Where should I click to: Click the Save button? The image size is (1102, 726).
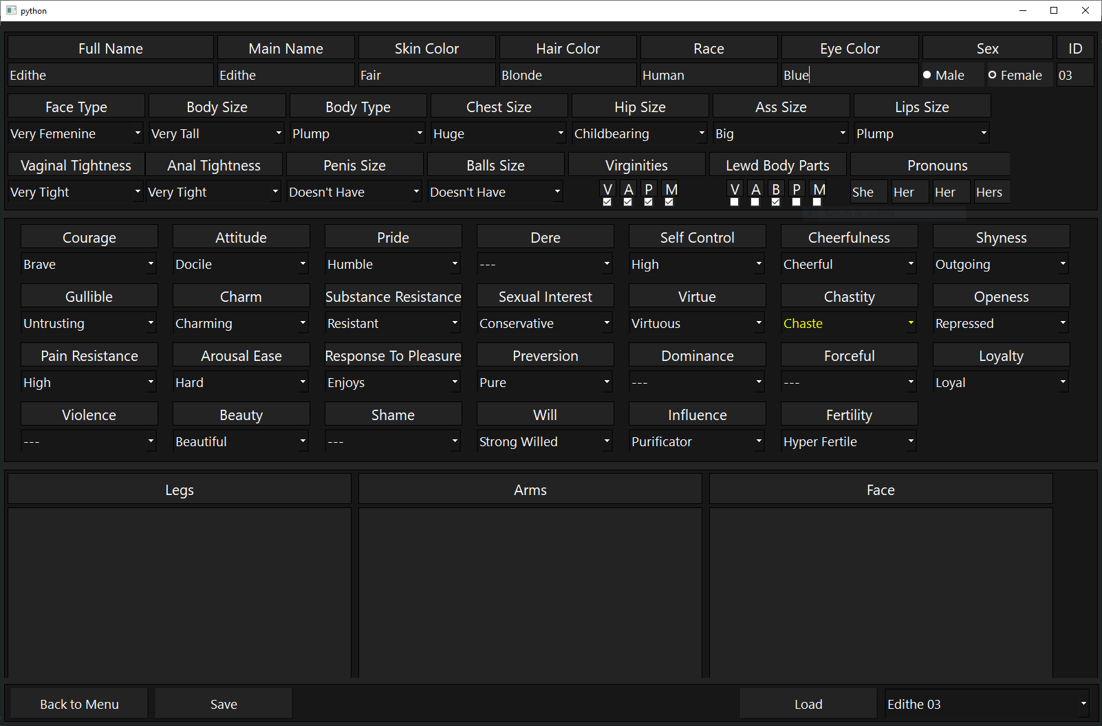224,704
